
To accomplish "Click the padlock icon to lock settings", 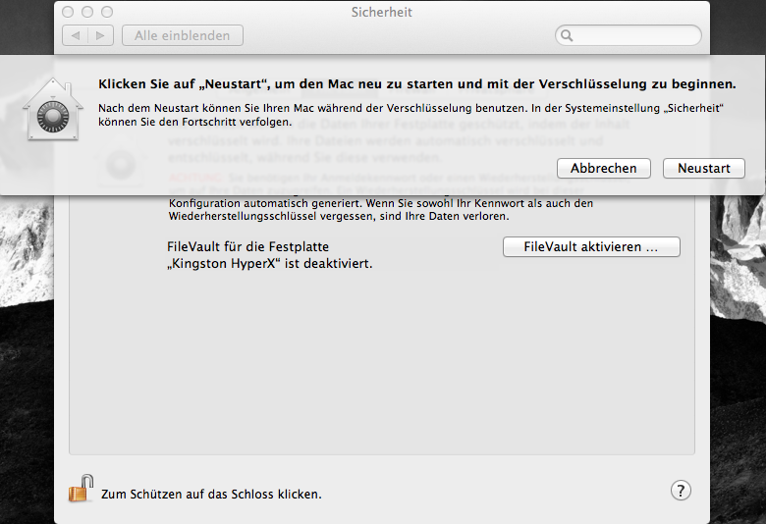I will (82, 489).
